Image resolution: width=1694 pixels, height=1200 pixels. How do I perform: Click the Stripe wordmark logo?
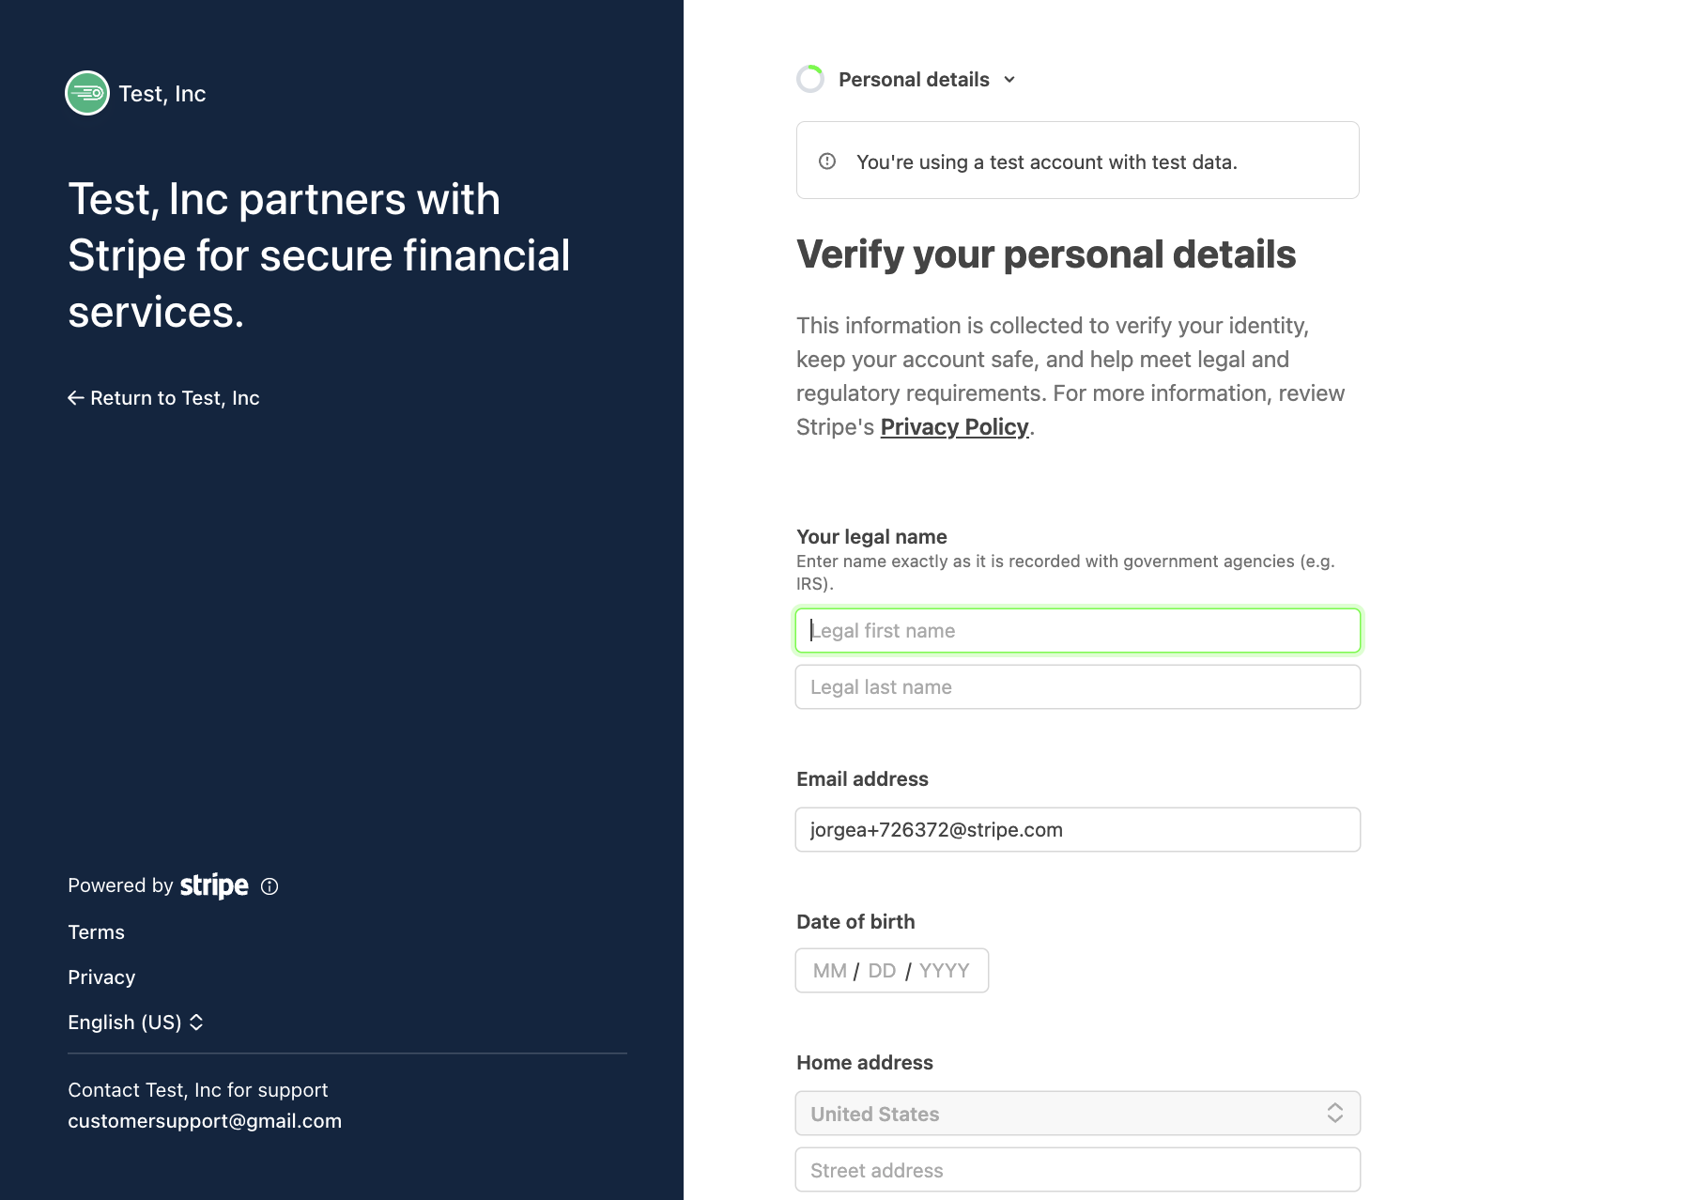point(214,885)
